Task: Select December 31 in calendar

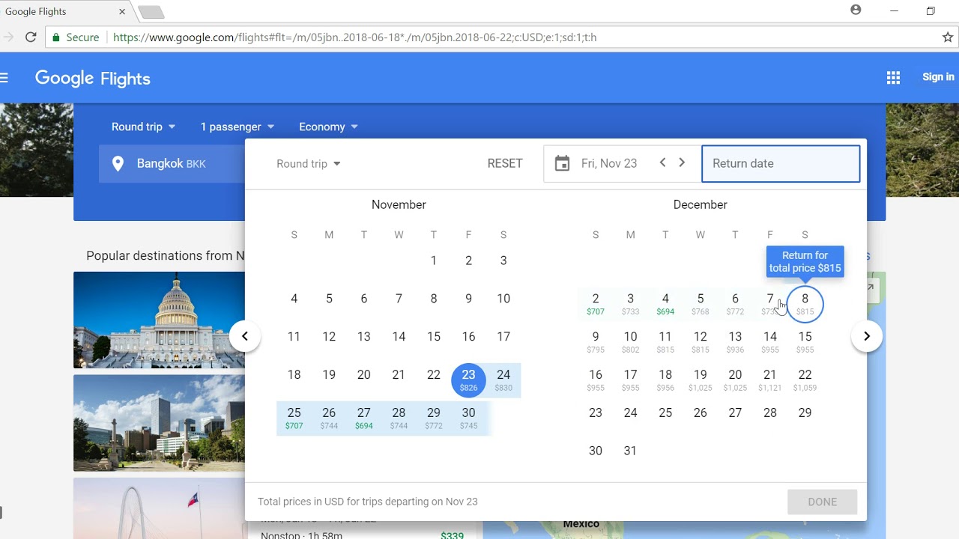Action: tap(630, 451)
